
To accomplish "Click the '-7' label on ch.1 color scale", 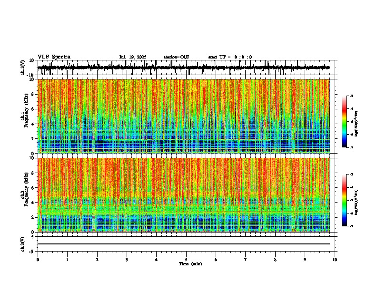I will click(351, 147).
